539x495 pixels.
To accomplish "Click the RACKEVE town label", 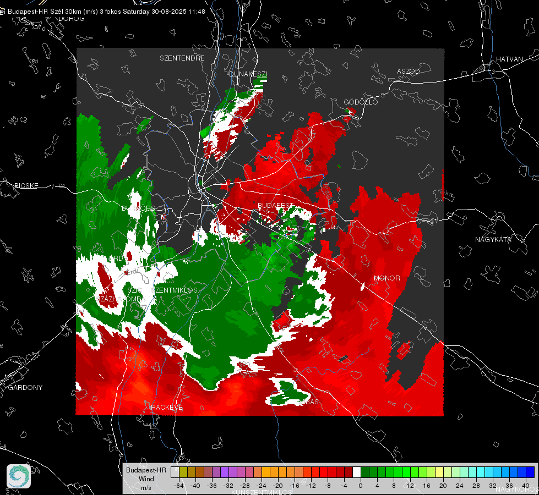I will (167, 407).
